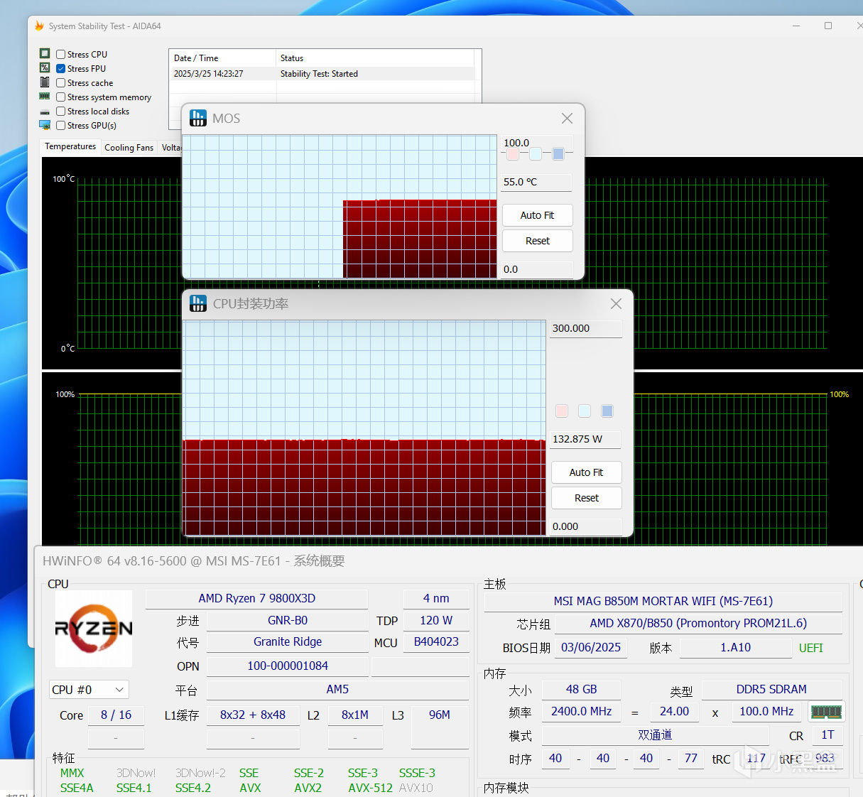
Task: Click the 300.000 maximum field in power window
Action: point(586,328)
